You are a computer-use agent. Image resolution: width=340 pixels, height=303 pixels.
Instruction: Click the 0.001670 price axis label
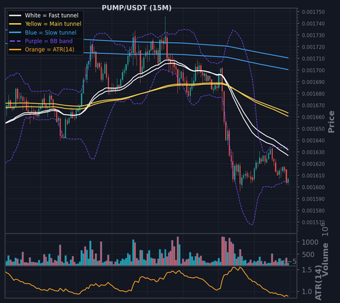[313, 105]
